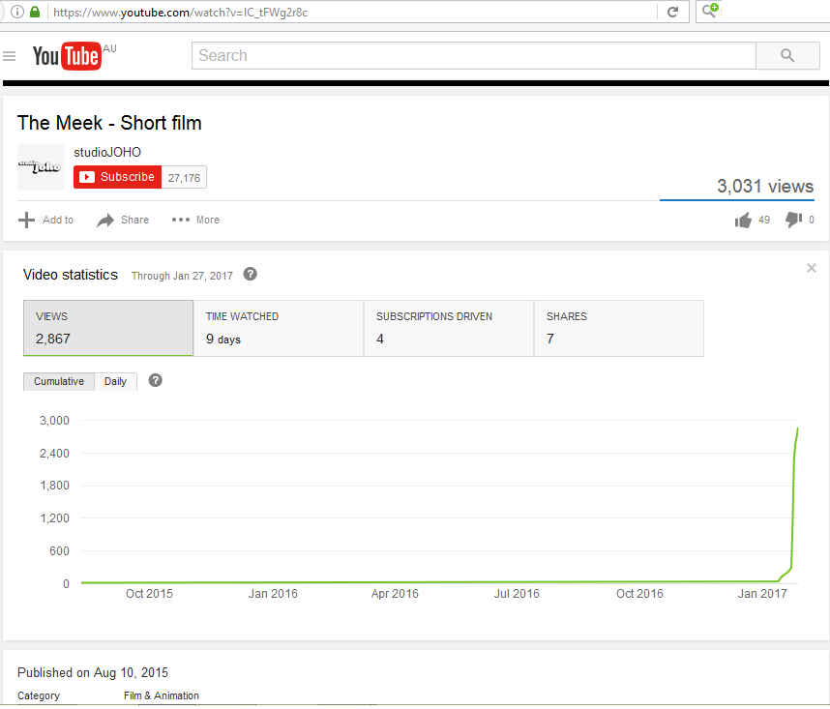Screen dimensions: 830x709
Task: Click the thumbs down dislike icon
Action: 793,219
